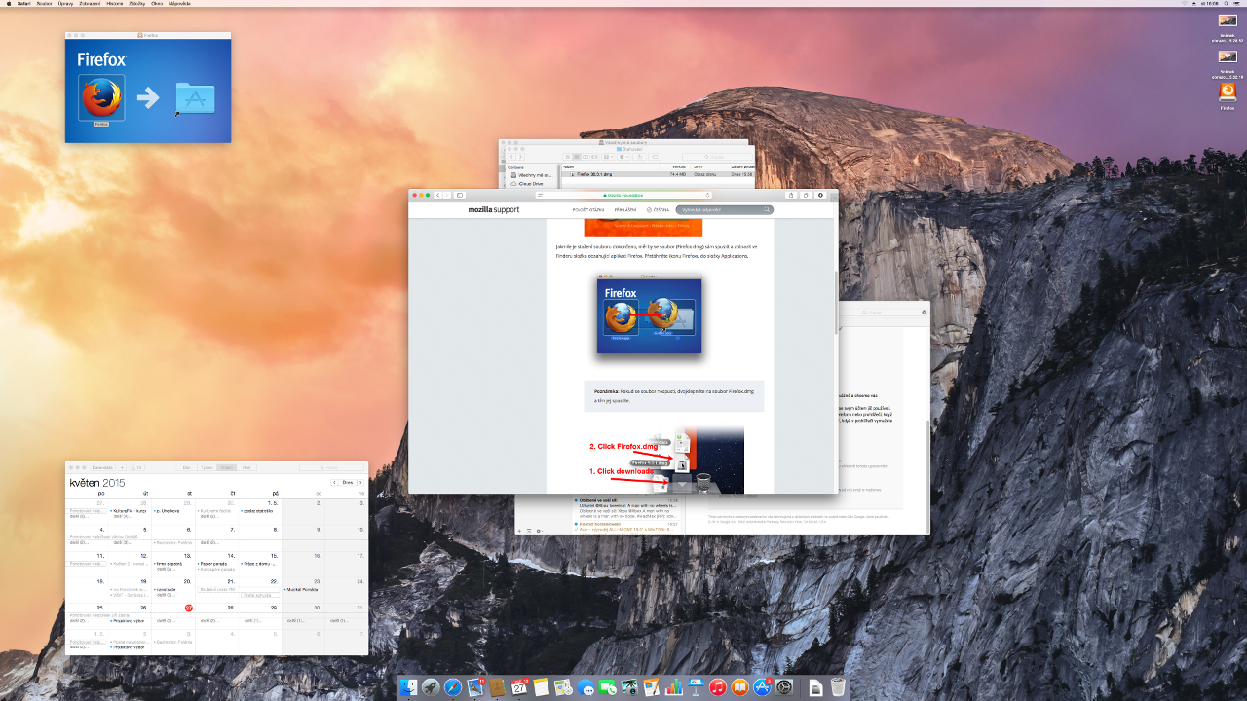Open Photo Booth in the Dock
Viewport: 1247px width, 701px height.
[629, 686]
